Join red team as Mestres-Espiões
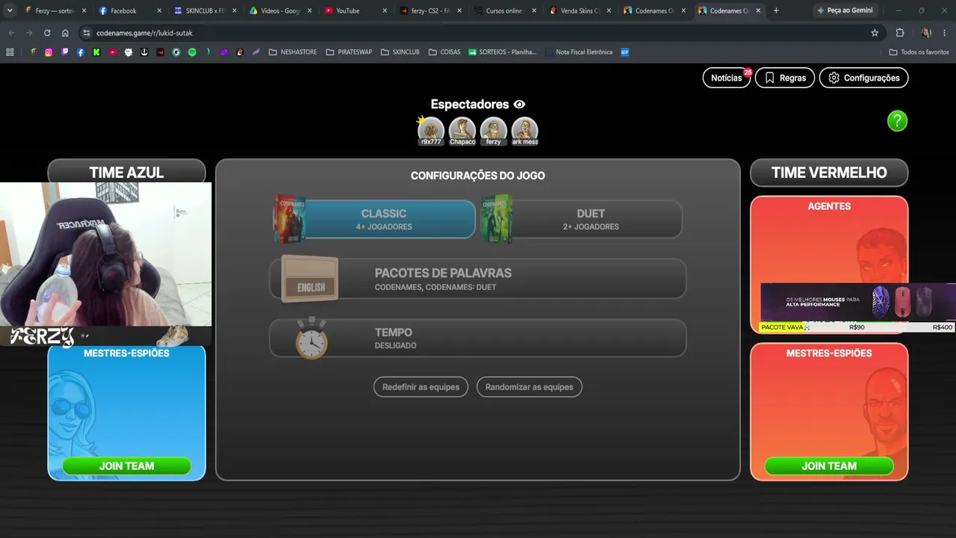956x538 pixels. coord(829,466)
